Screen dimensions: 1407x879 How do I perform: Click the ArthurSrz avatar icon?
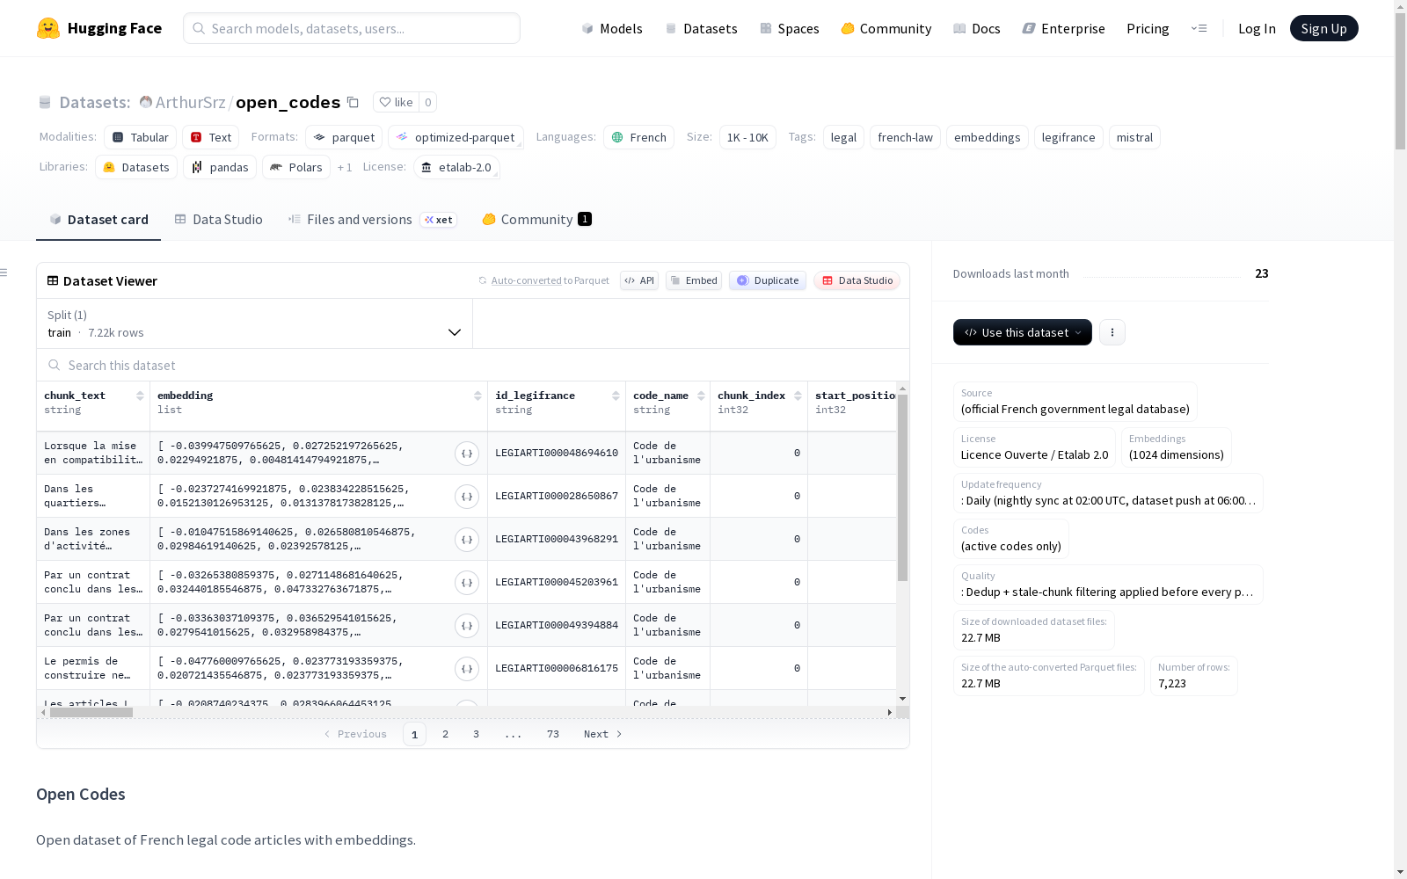pyautogui.click(x=146, y=102)
